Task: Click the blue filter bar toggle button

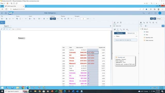Action: [x=3, y=22]
